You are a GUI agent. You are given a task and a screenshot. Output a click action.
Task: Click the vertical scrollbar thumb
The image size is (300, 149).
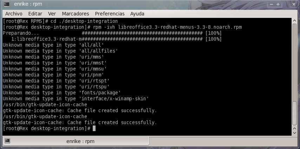point(295,113)
